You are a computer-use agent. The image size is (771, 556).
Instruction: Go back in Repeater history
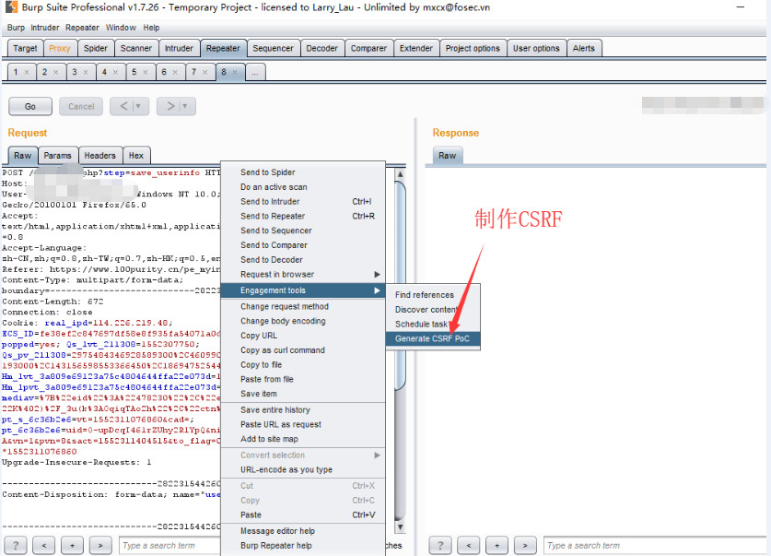pos(124,106)
